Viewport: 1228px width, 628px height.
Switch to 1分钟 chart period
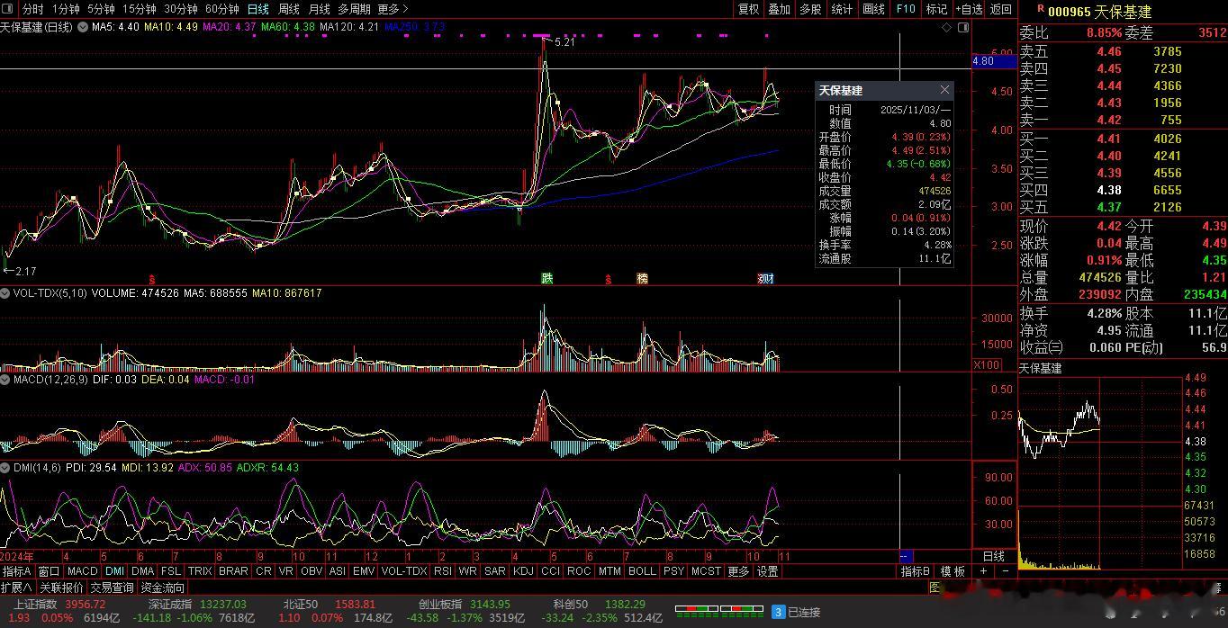click(x=66, y=9)
